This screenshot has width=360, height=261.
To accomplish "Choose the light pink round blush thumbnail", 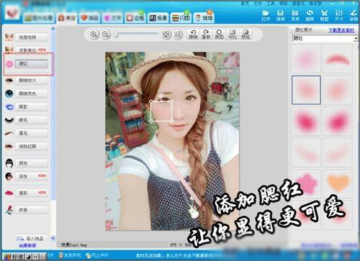I will point(306,59).
